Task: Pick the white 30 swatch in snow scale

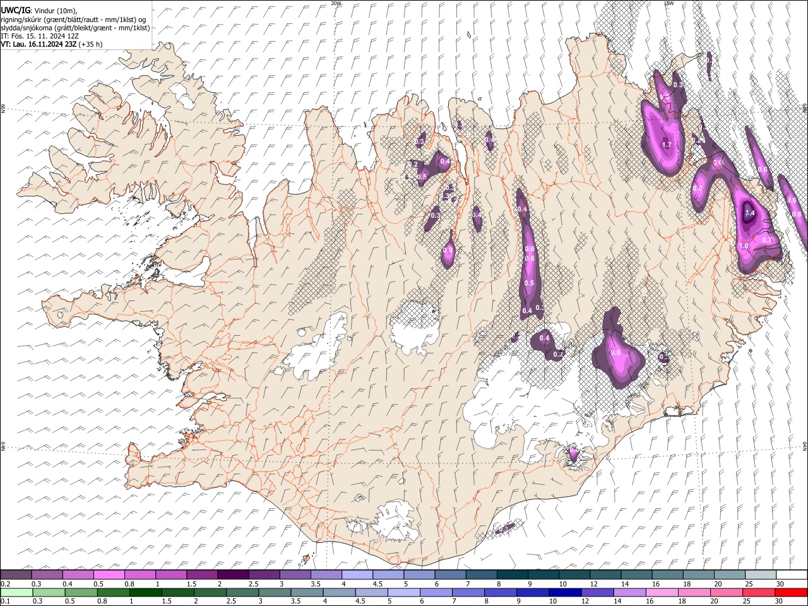Action: (x=791, y=574)
